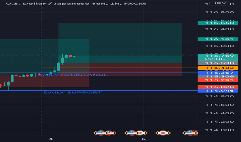Select the orange 115.483 price label
Screen dimensions: 241x142
click(218, 68)
